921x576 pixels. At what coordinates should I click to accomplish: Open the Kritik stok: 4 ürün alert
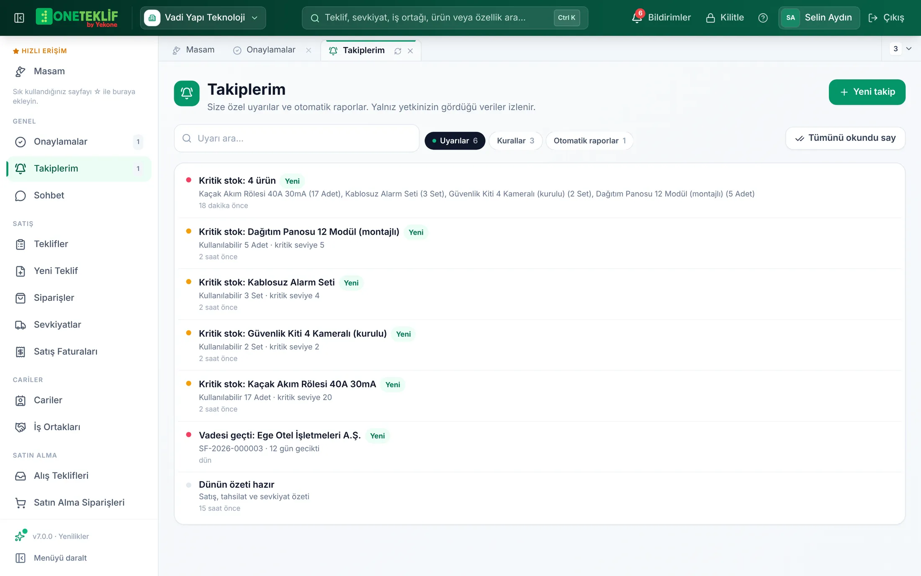tap(540, 192)
